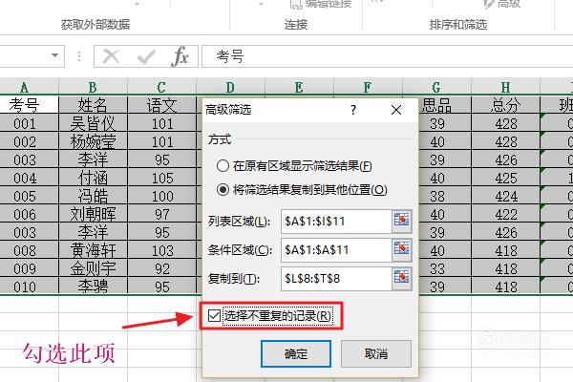
Task: Click the 复制到 input field
Action: coord(336,278)
